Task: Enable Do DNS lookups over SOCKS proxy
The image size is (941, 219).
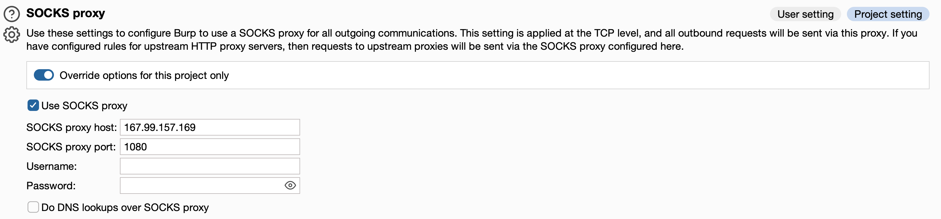Action: tap(33, 207)
